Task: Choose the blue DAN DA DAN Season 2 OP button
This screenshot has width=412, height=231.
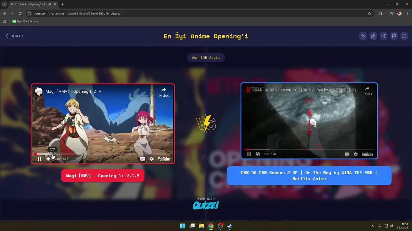Action: 309,175
